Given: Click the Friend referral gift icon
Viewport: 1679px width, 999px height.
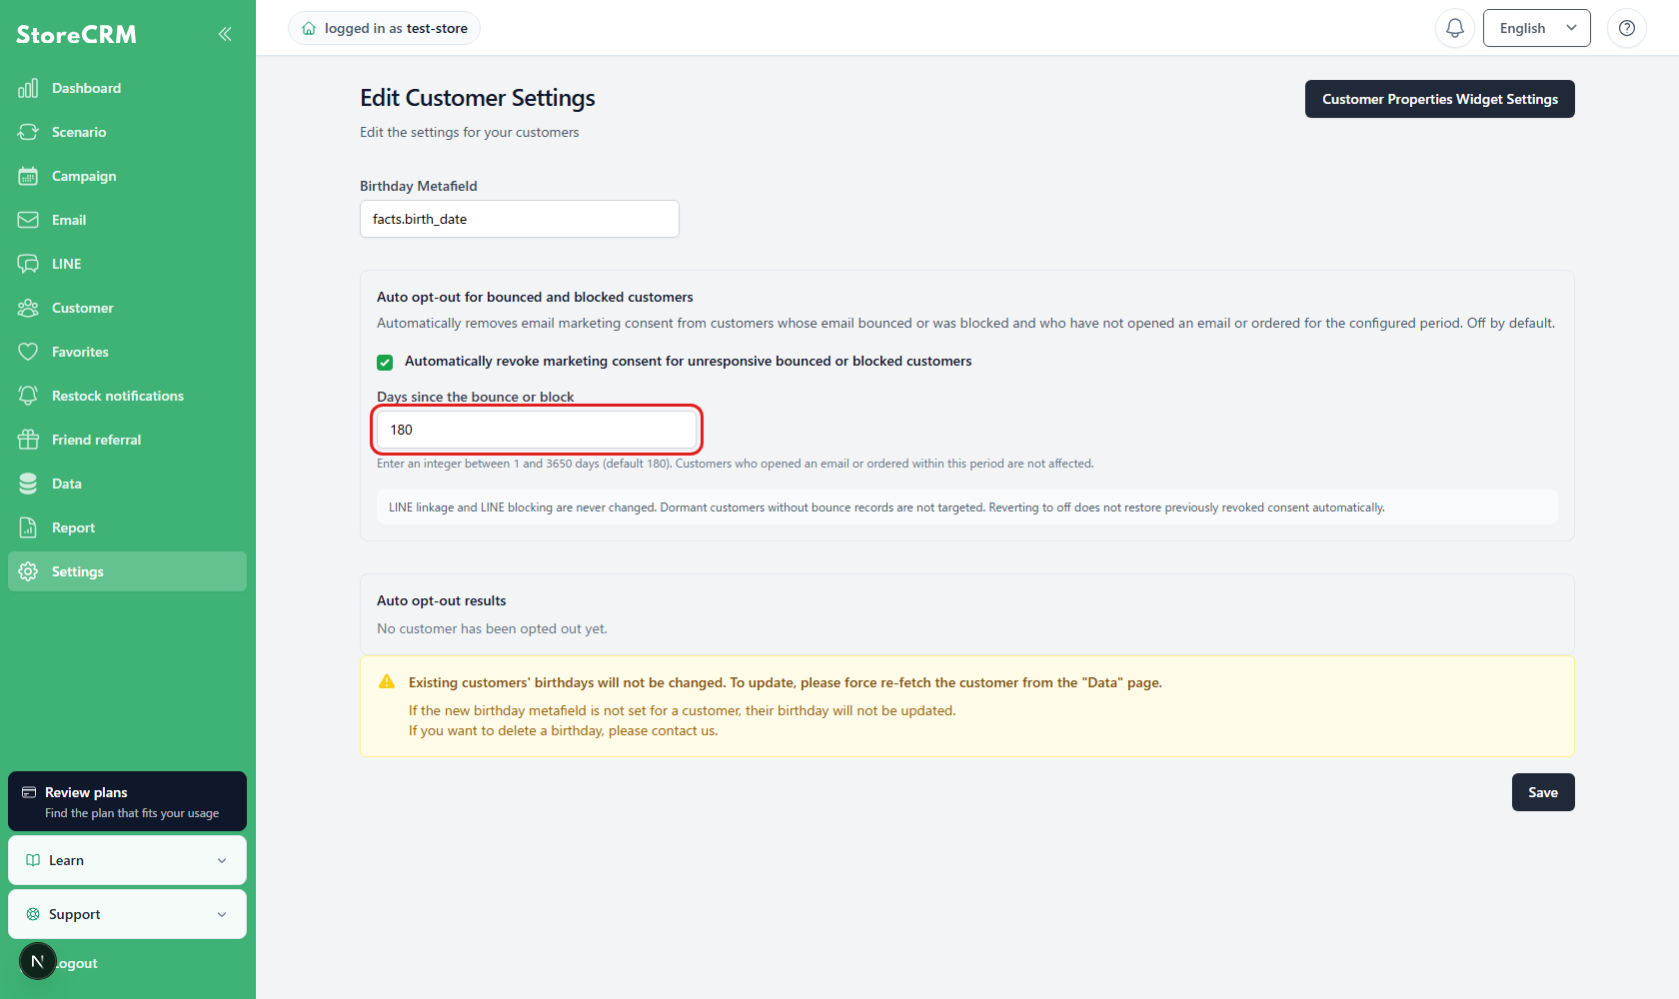Looking at the screenshot, I should (x=28, y=440).
